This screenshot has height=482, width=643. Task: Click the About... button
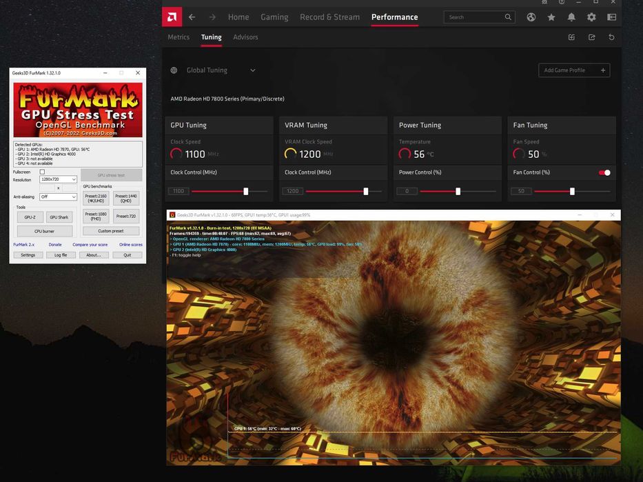[94, 255]
